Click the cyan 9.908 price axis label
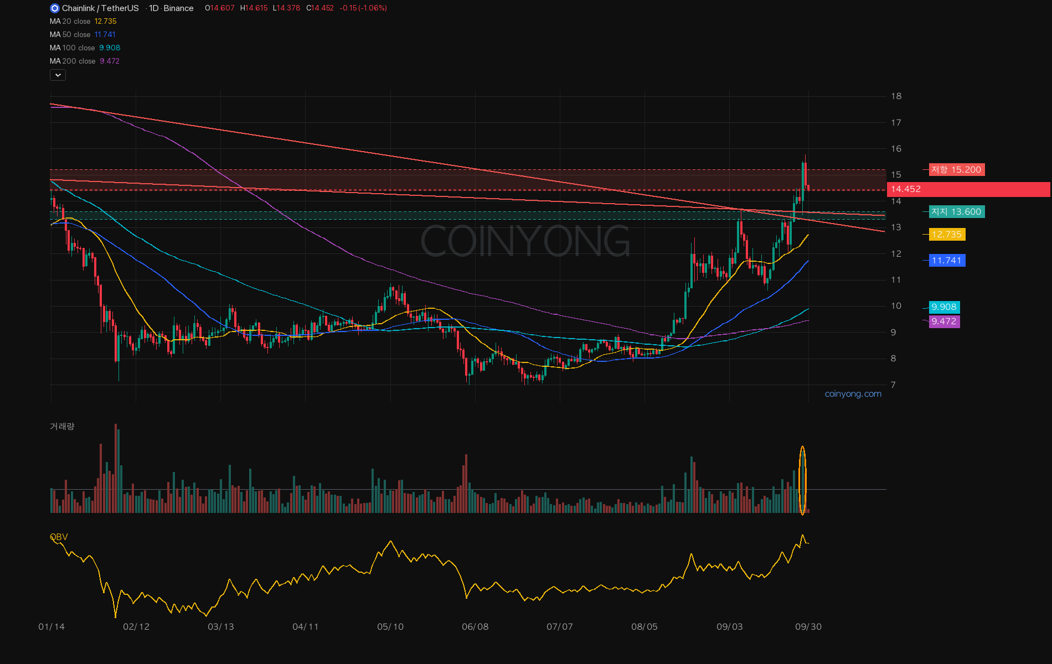Screen dimensions: 1052x664 tap(944, 307)
